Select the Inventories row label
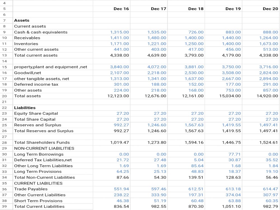Viewport: 280px width, 210px height. click(26, 44)
